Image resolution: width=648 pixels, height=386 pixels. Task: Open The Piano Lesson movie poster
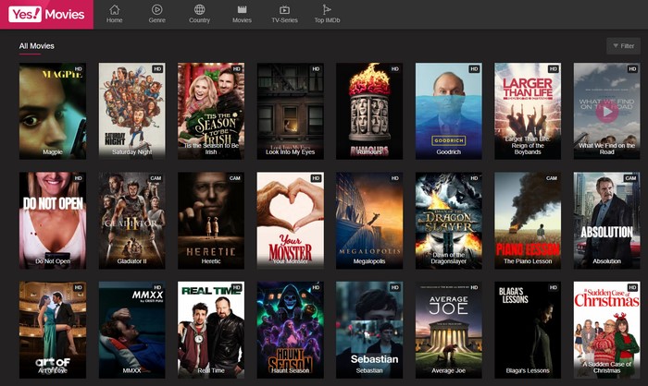click(528, 221)
